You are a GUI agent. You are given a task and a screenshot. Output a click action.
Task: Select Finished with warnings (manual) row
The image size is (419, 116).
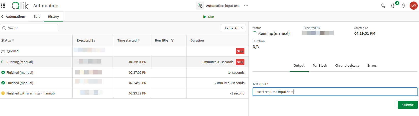(x=124, y=93)
